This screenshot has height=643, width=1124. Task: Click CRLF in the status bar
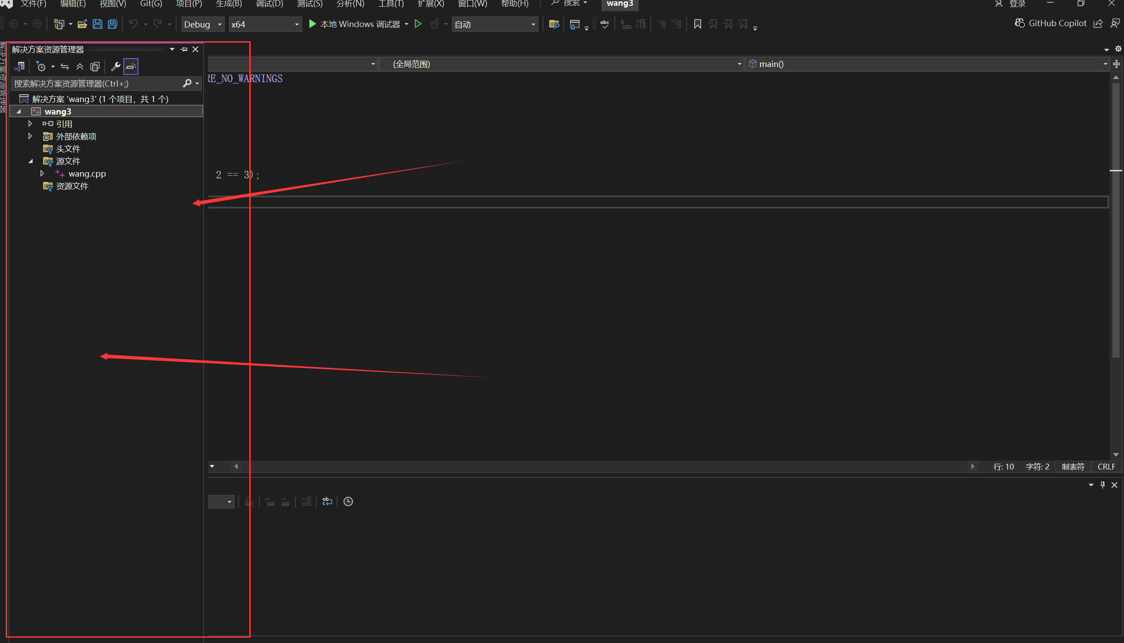click(x=1106, y=466)
